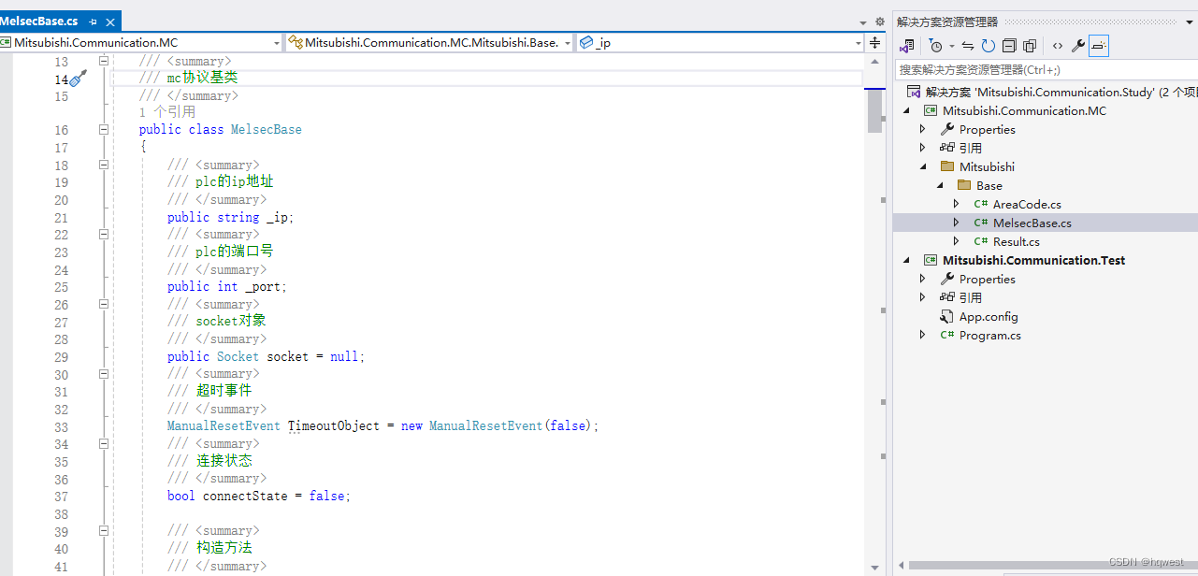Sync Solution Explorer with active document
Image resolution: width=1198 pixels, height=576 pixels.
(x=968, y=46)
